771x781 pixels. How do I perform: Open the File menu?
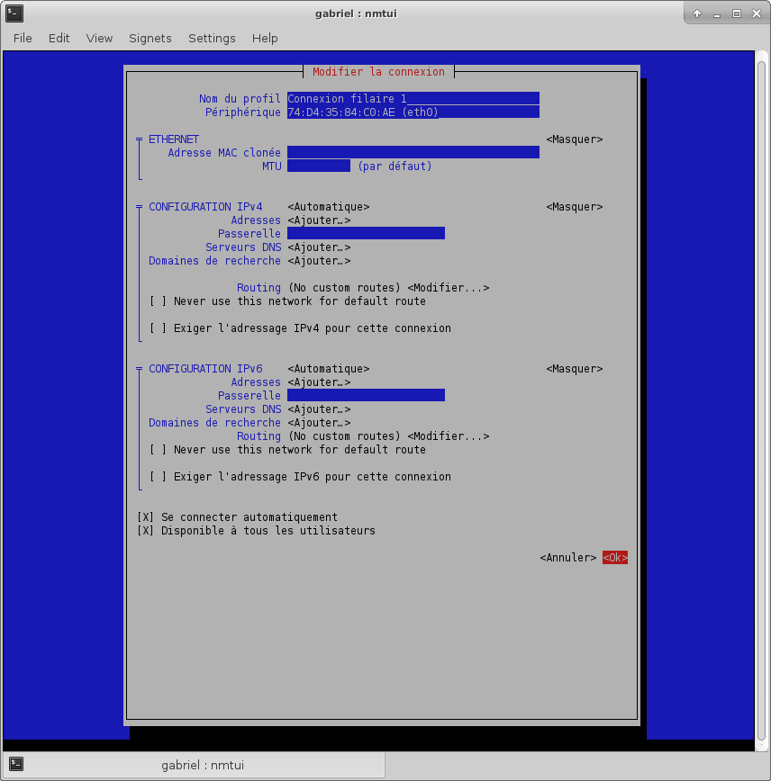pyautogui.click(x=23, y=39)
